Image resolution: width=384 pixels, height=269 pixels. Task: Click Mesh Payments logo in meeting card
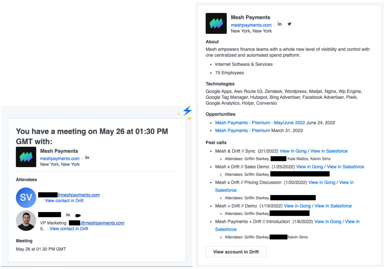pyautogui.click(x=26, y=157)
